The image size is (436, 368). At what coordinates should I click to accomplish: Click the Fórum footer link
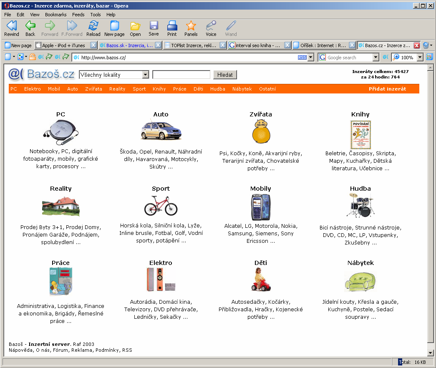coord(60,350)
